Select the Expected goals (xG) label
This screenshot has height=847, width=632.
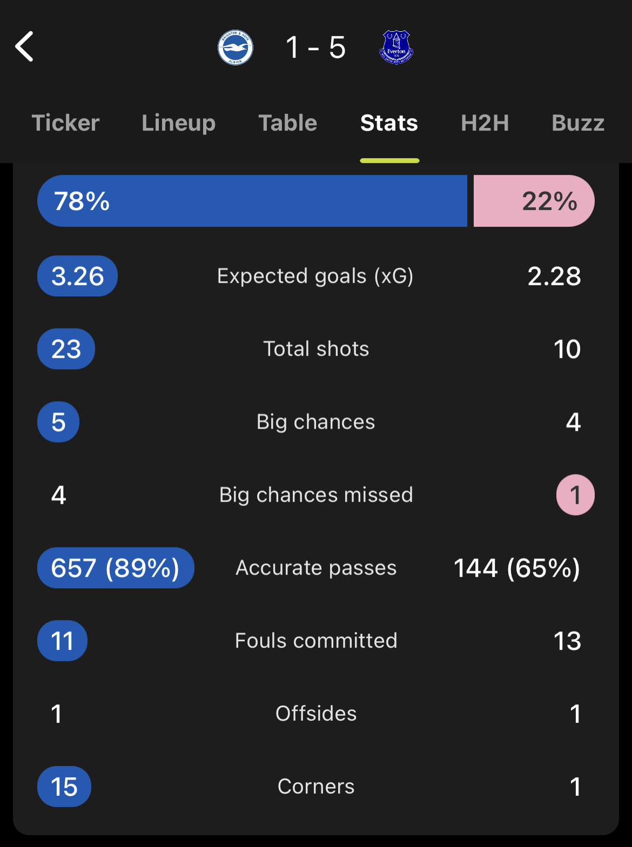[315, 276]
